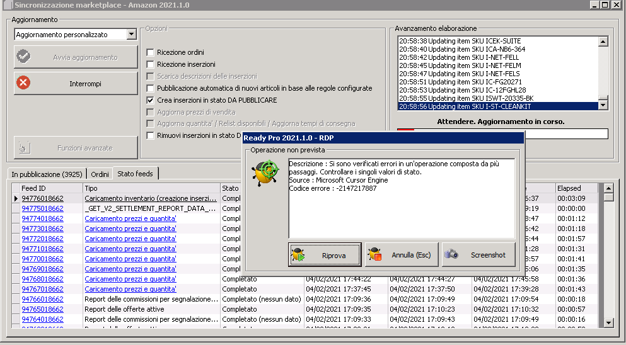Click feeds table scrollbar up arrow

[x=608, y=188]
